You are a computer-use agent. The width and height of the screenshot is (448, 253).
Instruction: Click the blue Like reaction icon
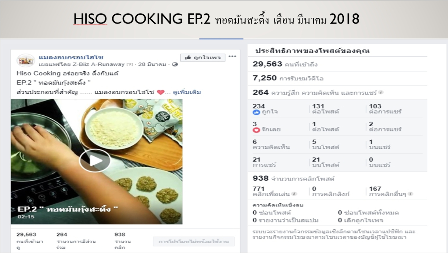(x=256, y=112)
